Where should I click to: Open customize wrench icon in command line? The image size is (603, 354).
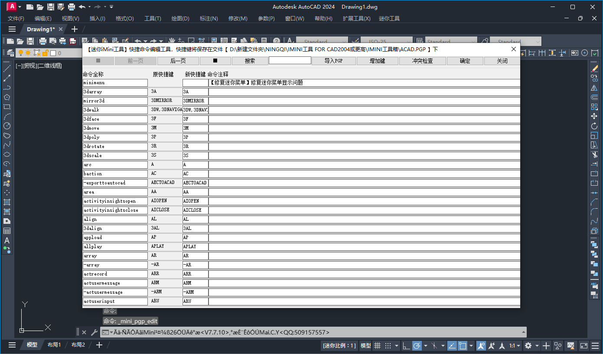[x=94, y=332]
